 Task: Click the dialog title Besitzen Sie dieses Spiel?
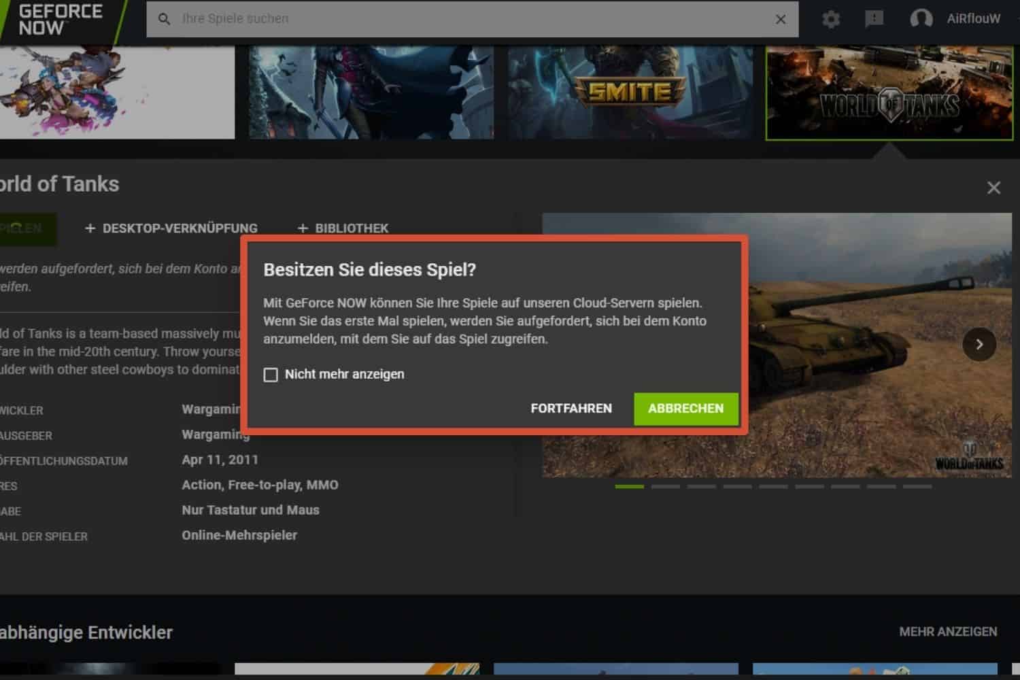point(369,270)
